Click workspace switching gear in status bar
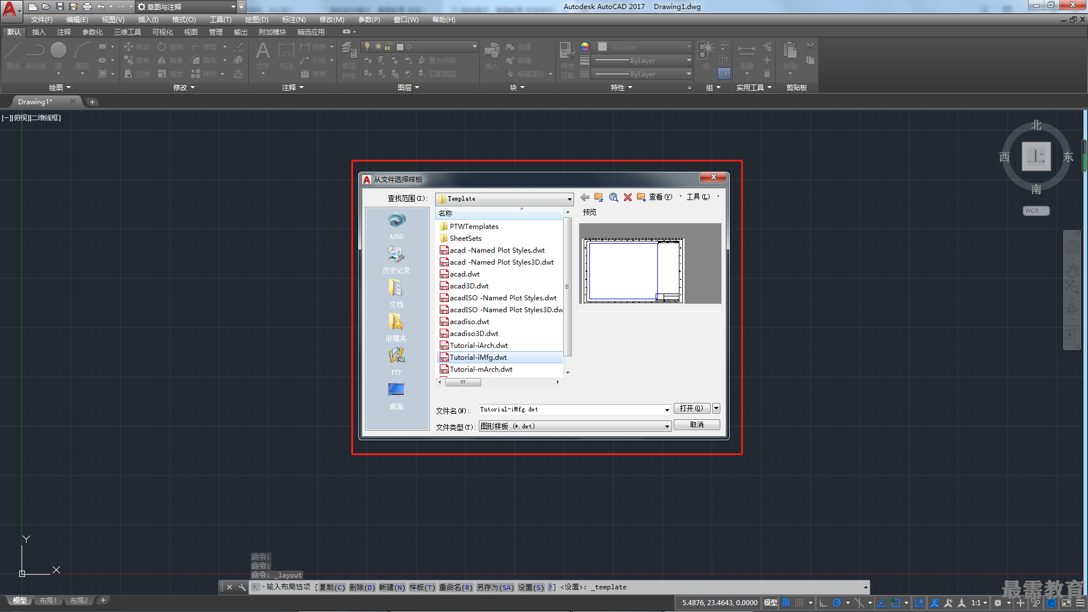Screen dimensions: 1088x612 coord(998,603)
